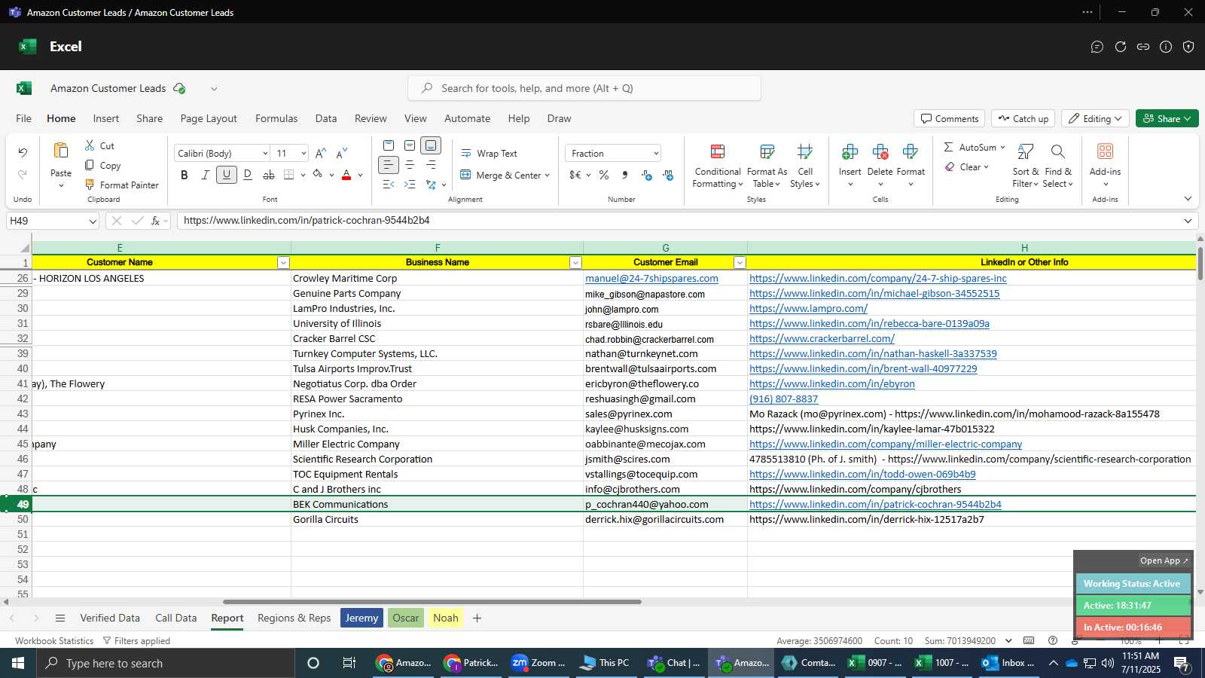Click the copy link icon in Teams header

click(1143, 47)
